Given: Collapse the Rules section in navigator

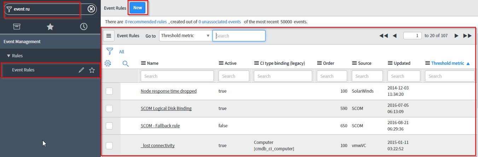Looking at the screenshot, I should pos(9,56).
